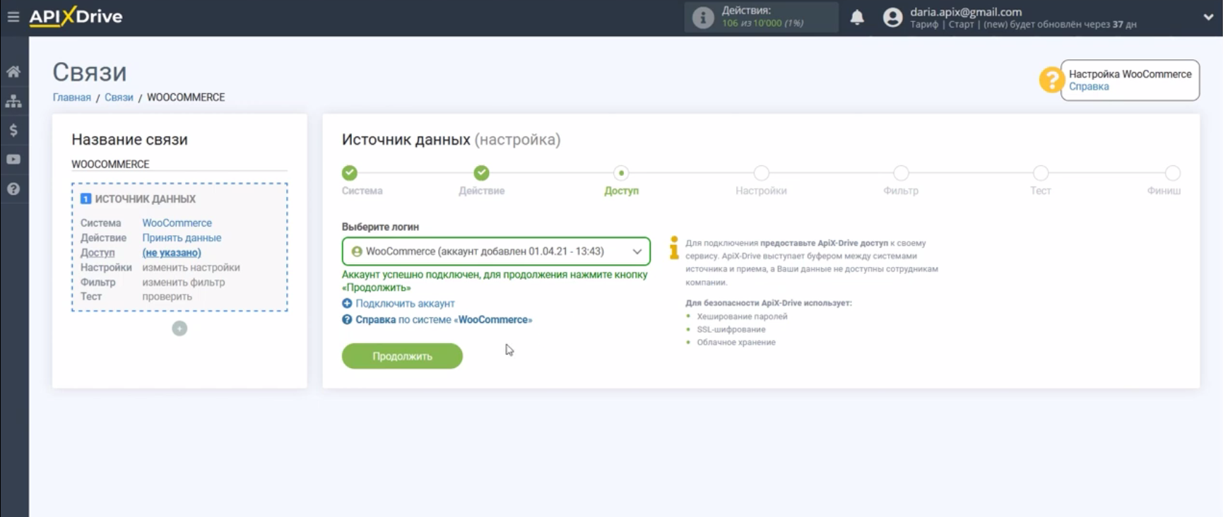Select the Настройки step marker
The width and height of the screenshot is (1223, 517).
pos(761,173)
